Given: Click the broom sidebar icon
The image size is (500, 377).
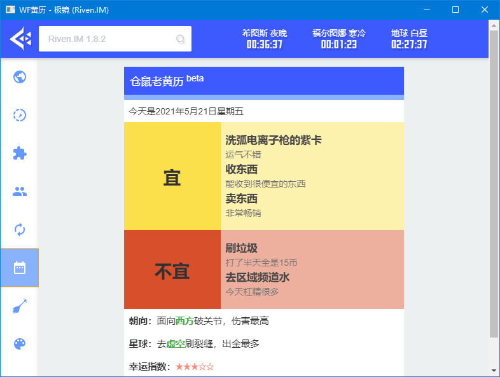Looking at the screenshot, I should point(20,306).
